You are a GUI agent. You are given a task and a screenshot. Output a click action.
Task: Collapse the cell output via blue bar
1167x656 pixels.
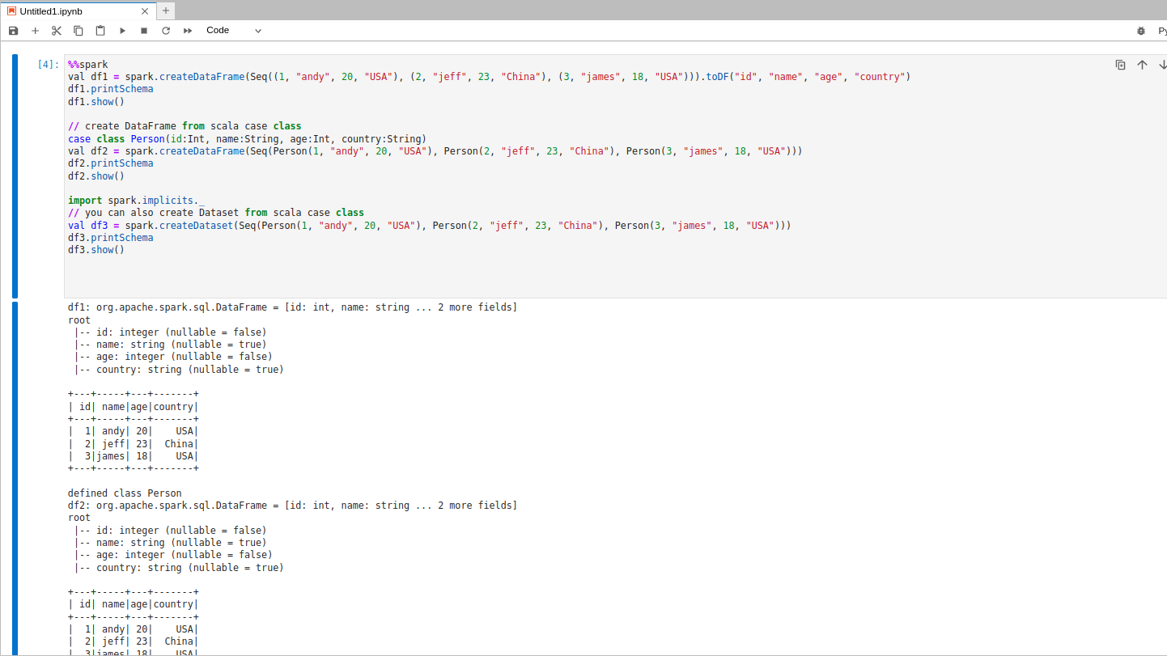pyautogui.click(x=15, y=477)
